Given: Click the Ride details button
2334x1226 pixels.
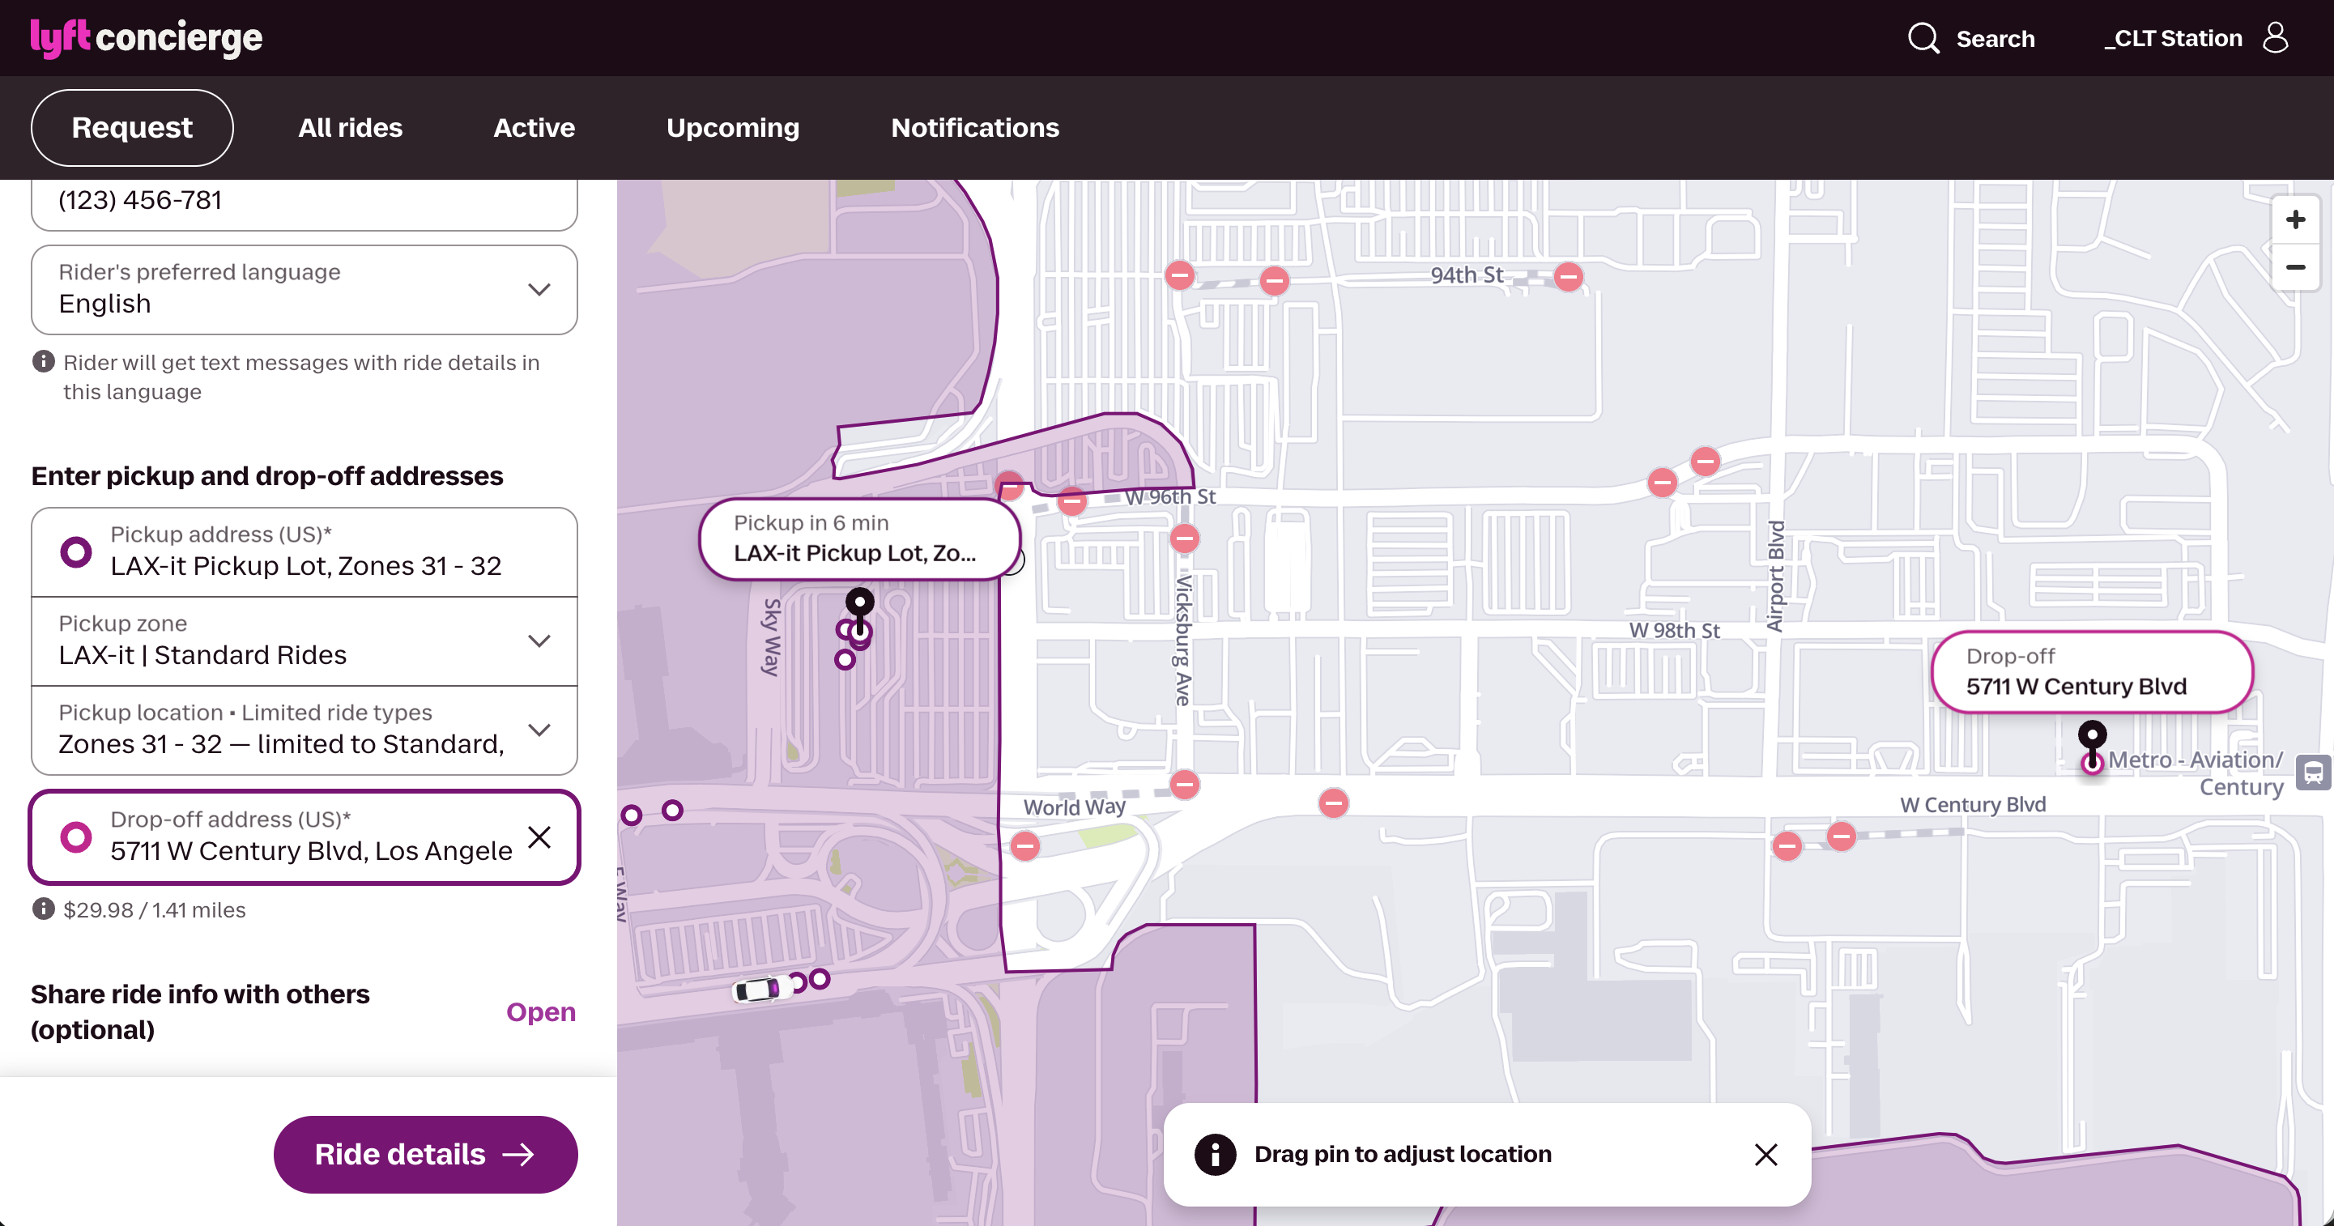Looking at the screenshot, I should pos(425,1153).
